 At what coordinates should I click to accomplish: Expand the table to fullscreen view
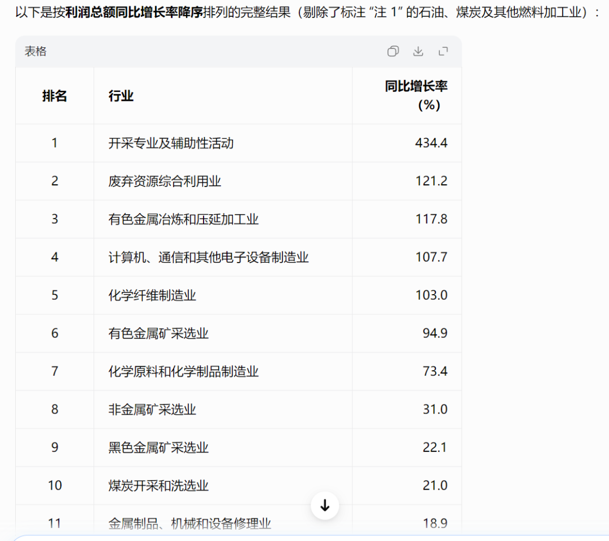coord(443,51)
